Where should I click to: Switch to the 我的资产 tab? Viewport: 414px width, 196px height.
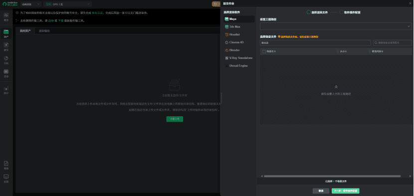25,31
